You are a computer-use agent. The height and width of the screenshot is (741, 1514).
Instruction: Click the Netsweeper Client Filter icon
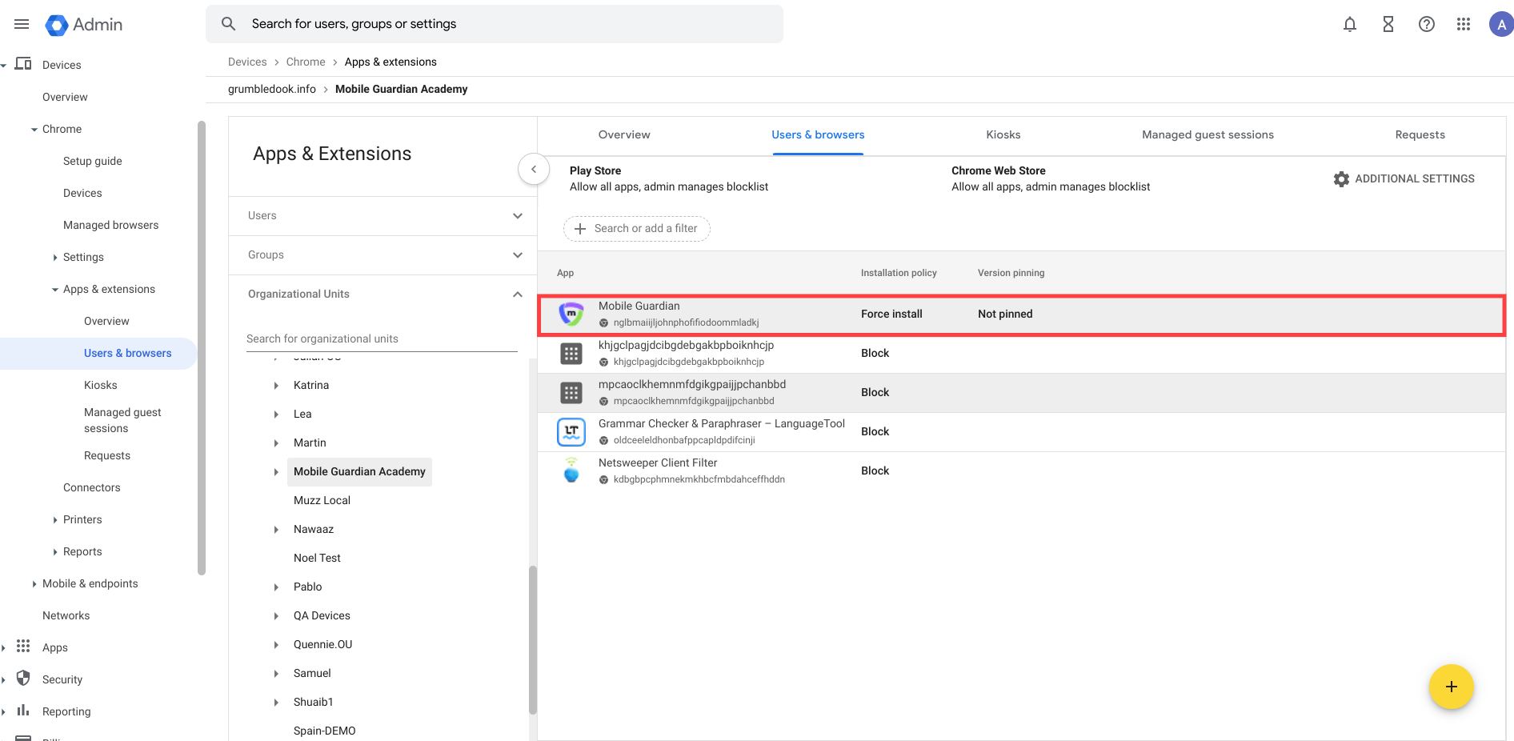(571, 471)
